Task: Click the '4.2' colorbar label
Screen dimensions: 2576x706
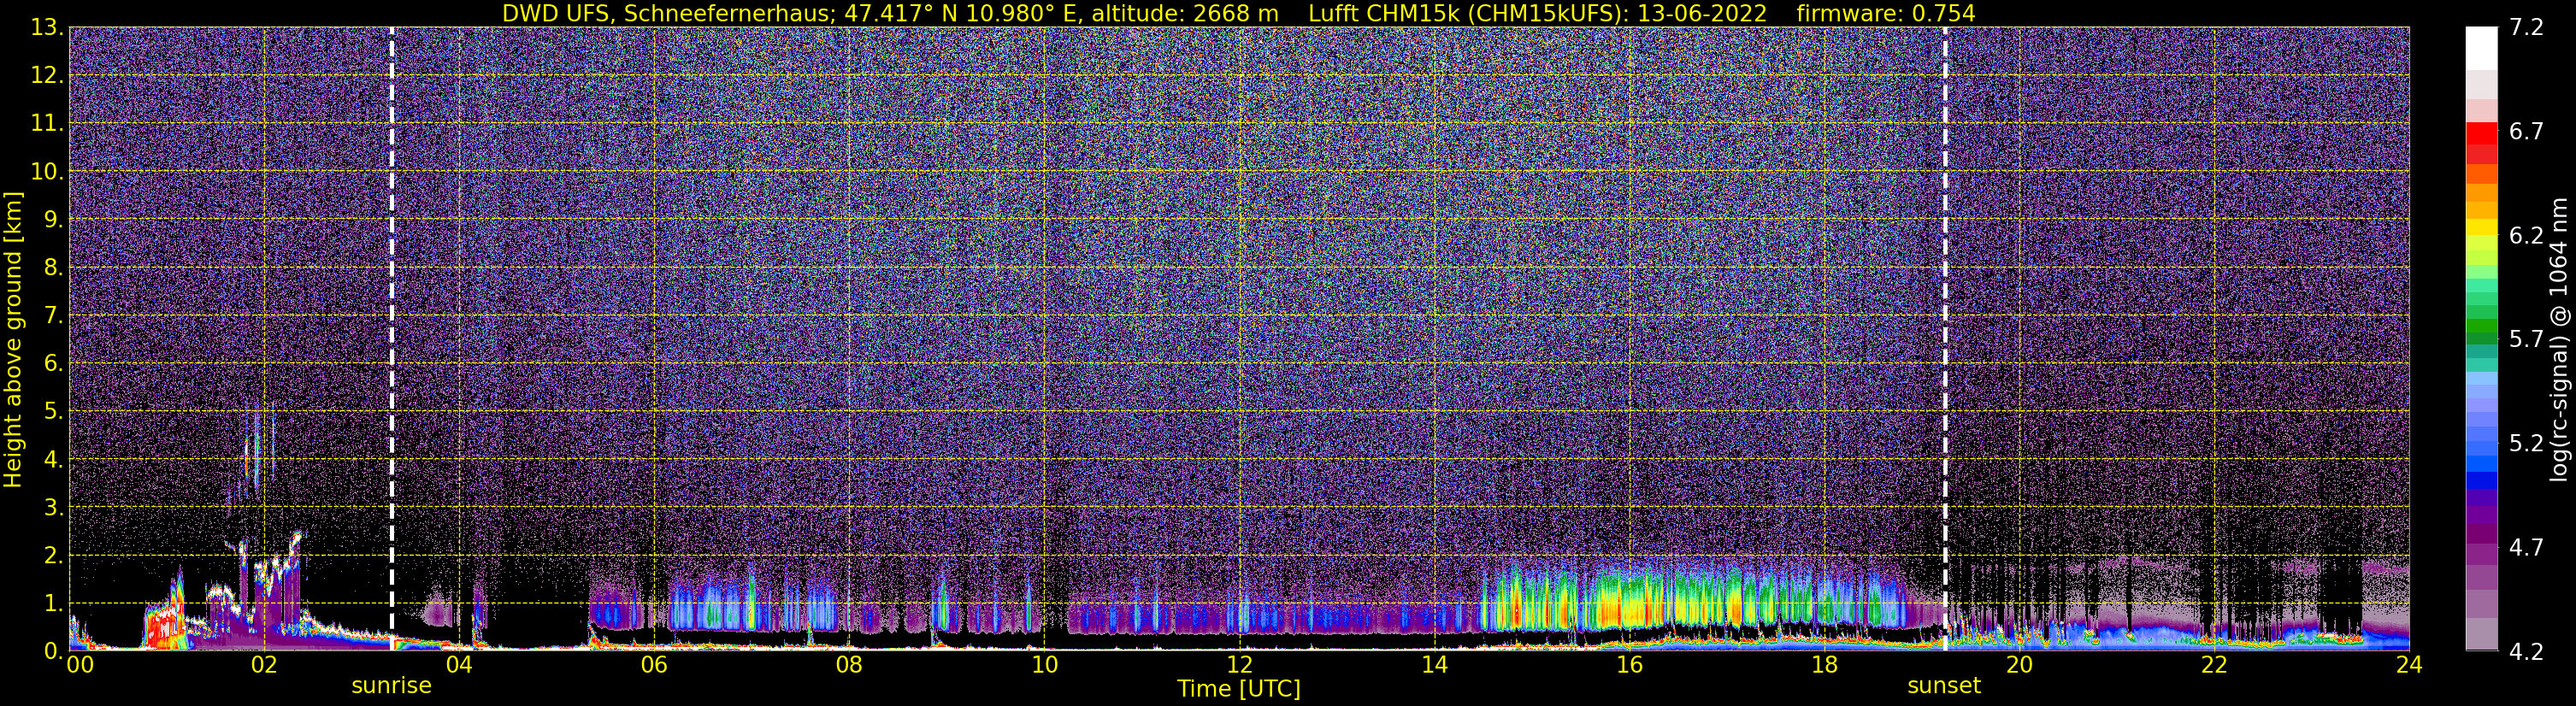Action: tap(2526, 652)
